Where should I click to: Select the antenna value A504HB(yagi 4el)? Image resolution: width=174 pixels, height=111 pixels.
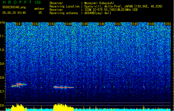click(x=98, y=13)
